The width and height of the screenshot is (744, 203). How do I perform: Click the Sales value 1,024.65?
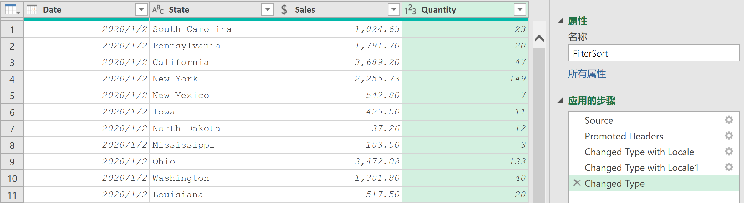(339, 29)
